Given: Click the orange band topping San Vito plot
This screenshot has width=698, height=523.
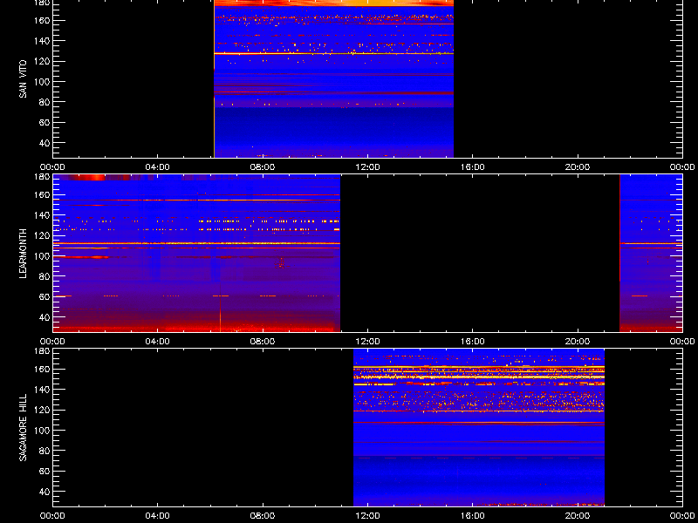Looking at the screenshot, I should (334, 3).
